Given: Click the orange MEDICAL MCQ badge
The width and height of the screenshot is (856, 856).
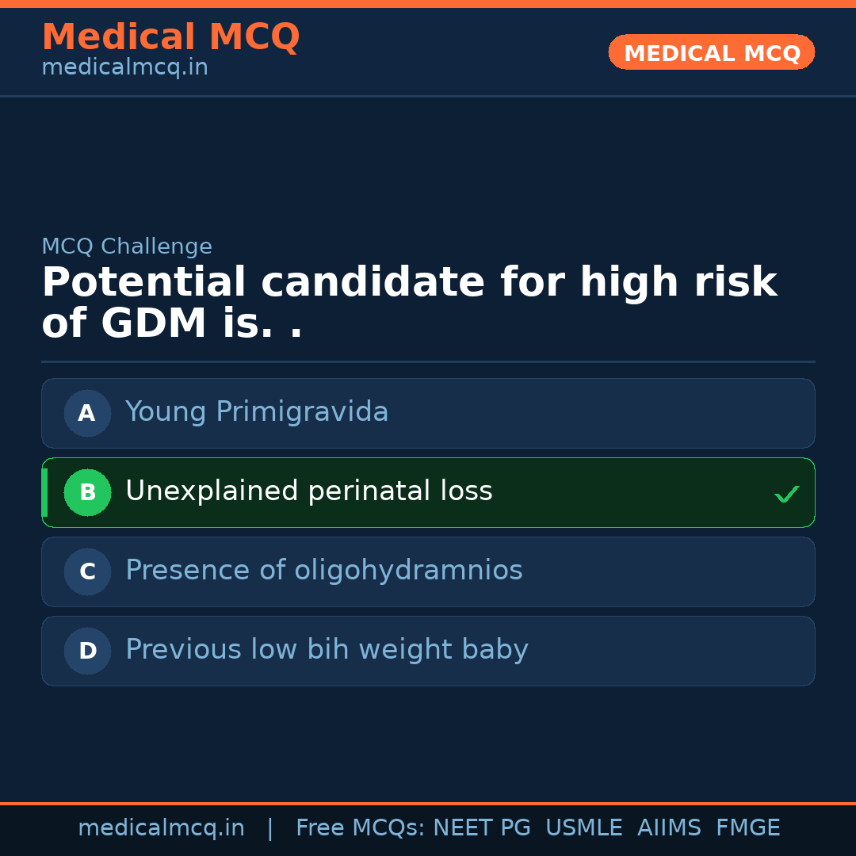Looking at the screenshot, I should [712, 53].
